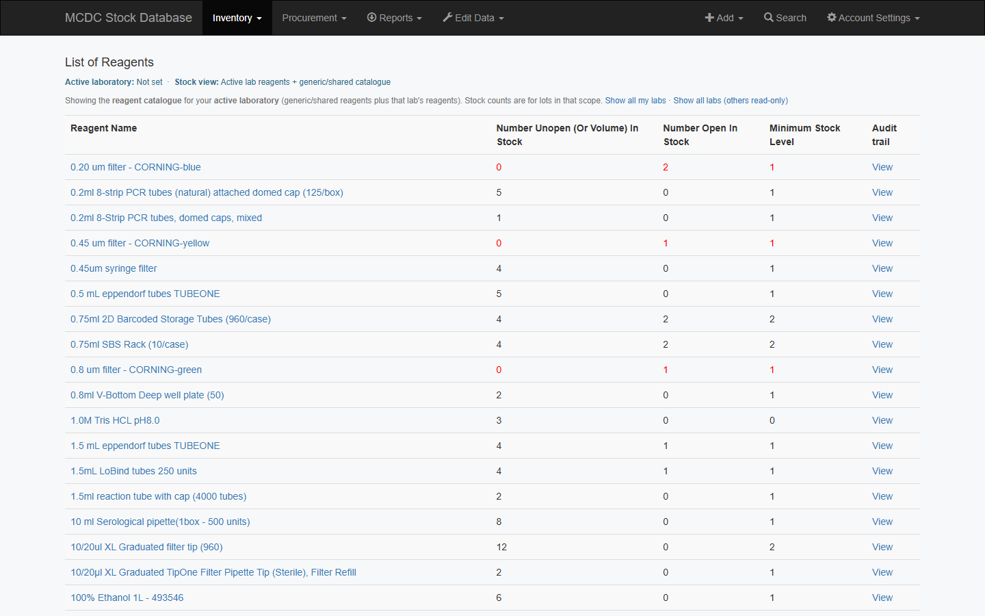Open 0.75ml SBS Rack (10/case)

pos(129,344)
